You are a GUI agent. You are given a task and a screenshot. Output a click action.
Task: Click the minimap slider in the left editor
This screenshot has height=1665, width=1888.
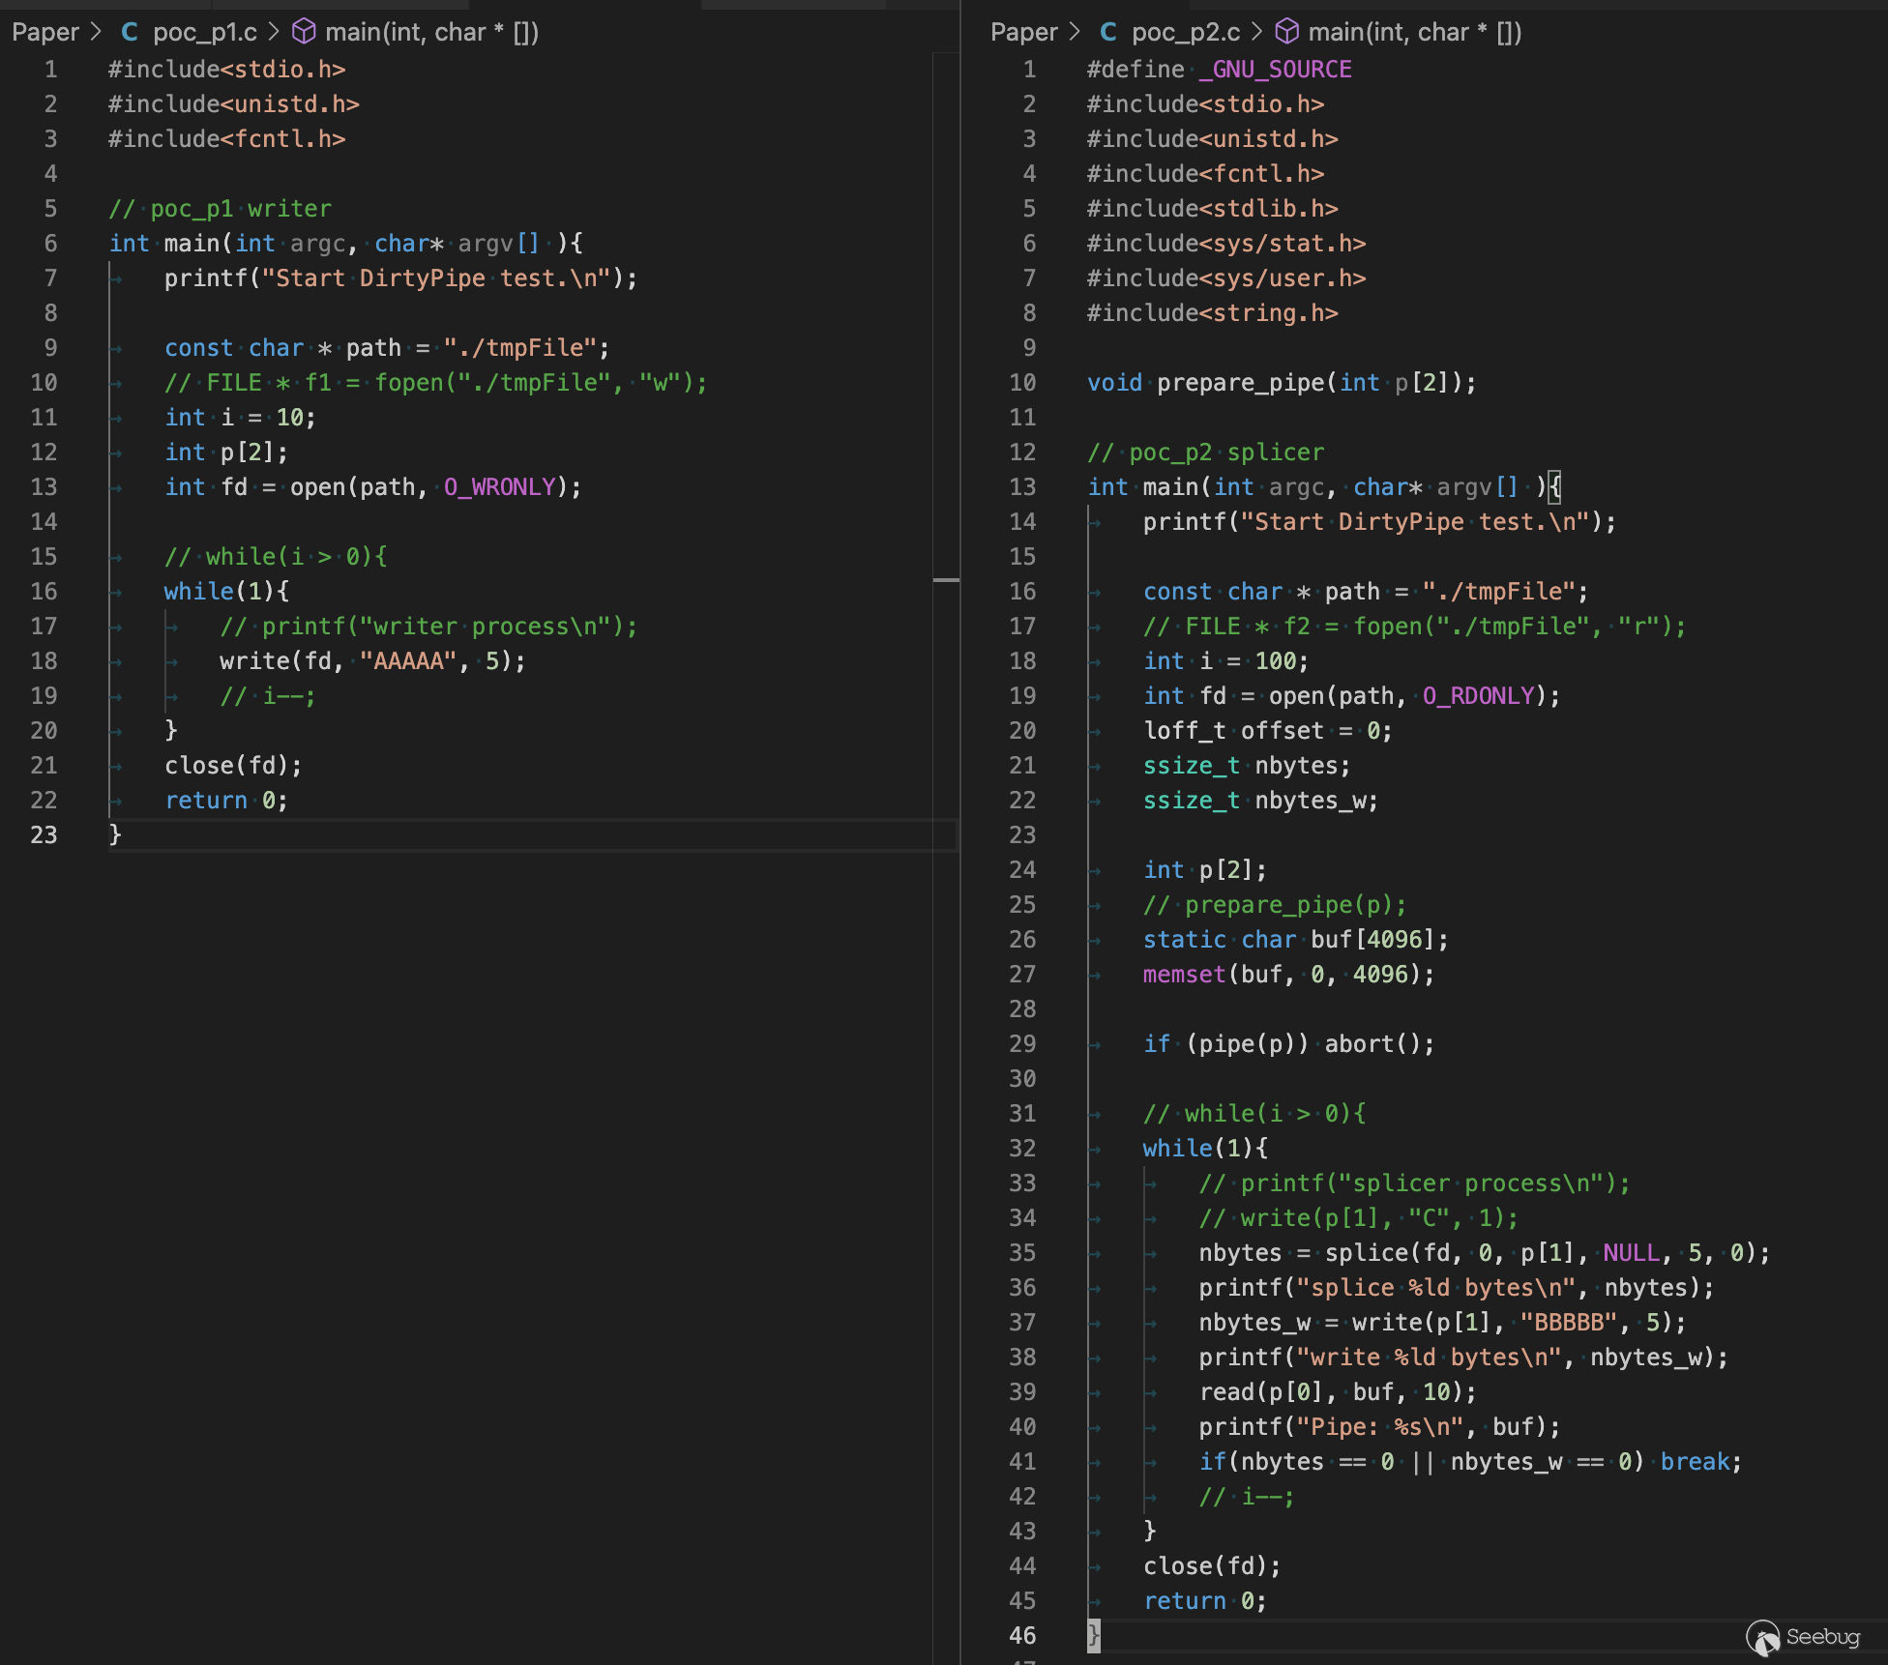coord(946,580)
